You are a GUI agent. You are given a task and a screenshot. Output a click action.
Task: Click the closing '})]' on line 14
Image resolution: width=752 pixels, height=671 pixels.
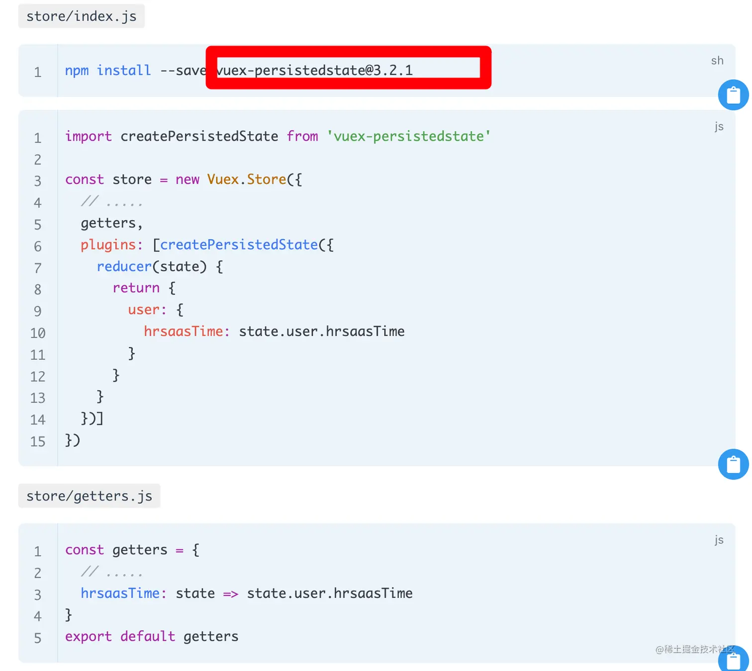[x=93, y=419]
